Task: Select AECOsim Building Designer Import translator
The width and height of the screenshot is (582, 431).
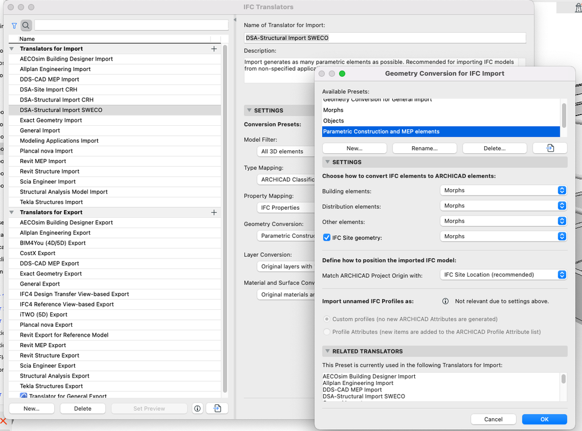Action: 115,59
